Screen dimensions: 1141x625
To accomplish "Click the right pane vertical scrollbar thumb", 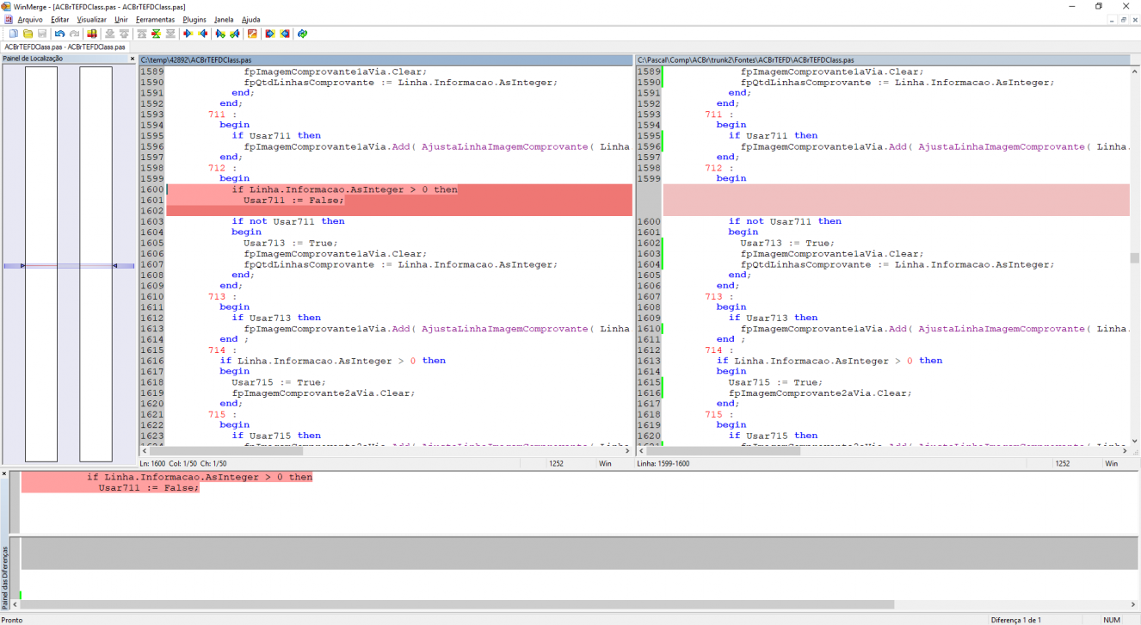I will (x=1135, y=257).
